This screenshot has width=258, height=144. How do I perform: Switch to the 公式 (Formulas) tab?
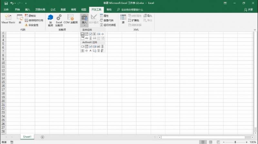(x=53, y=10)
